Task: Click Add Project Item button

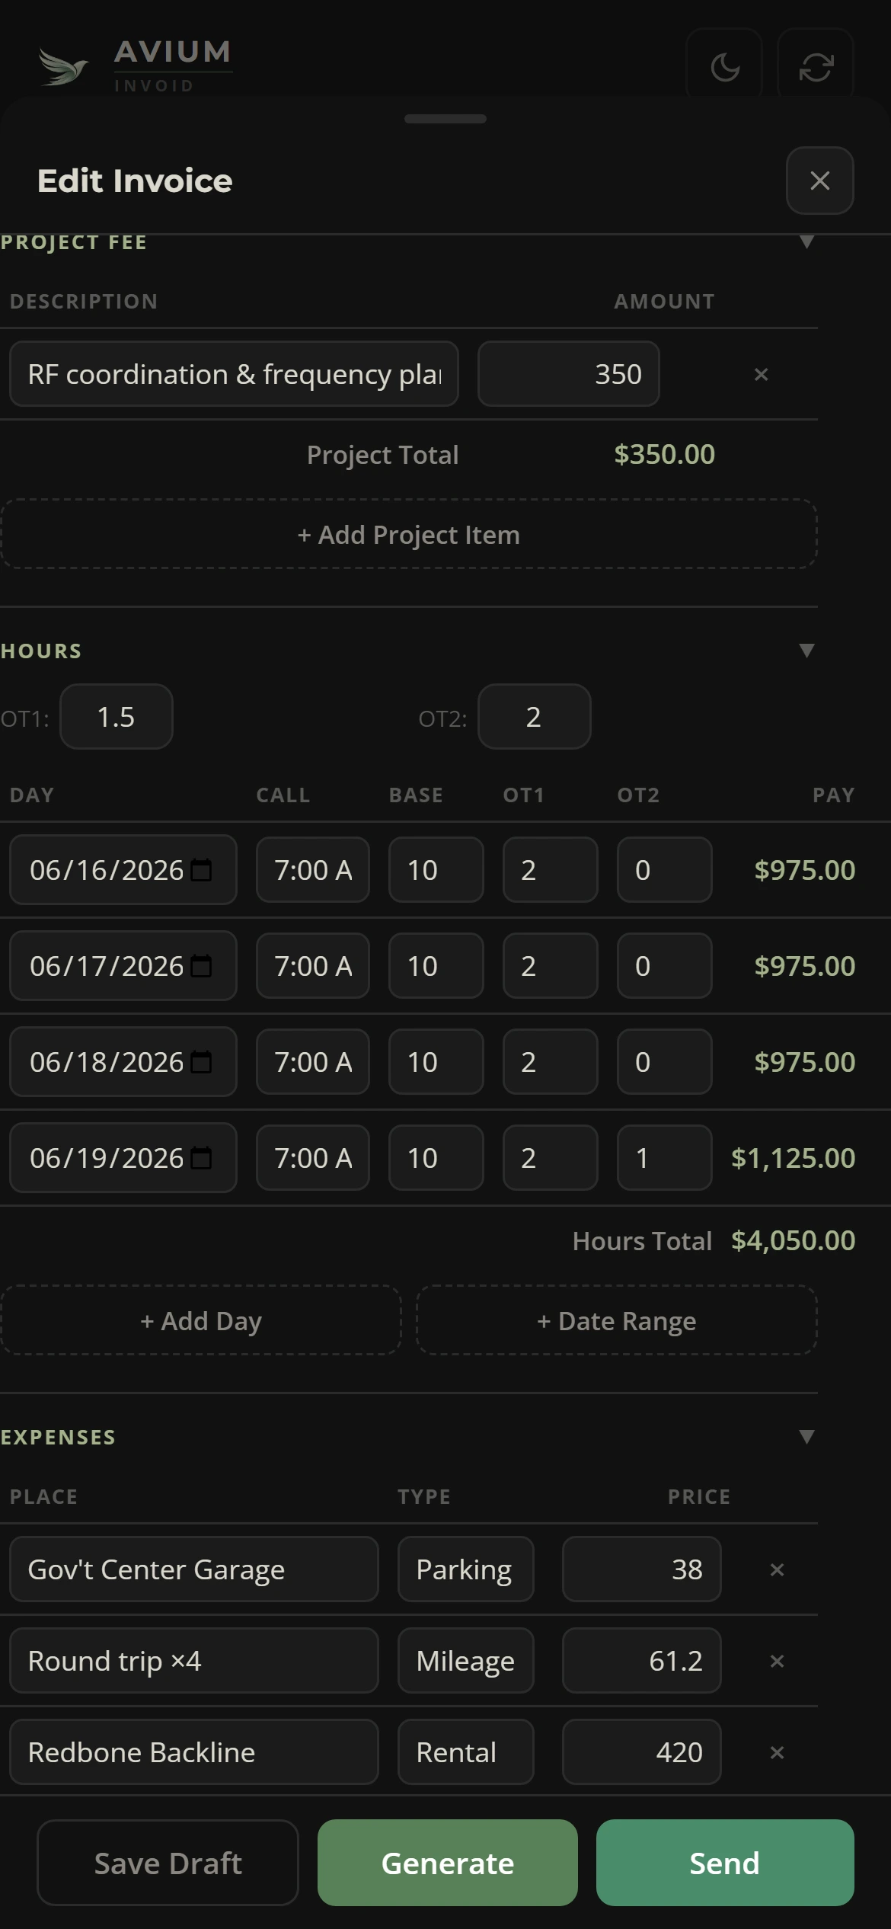Action: [409, 534]
